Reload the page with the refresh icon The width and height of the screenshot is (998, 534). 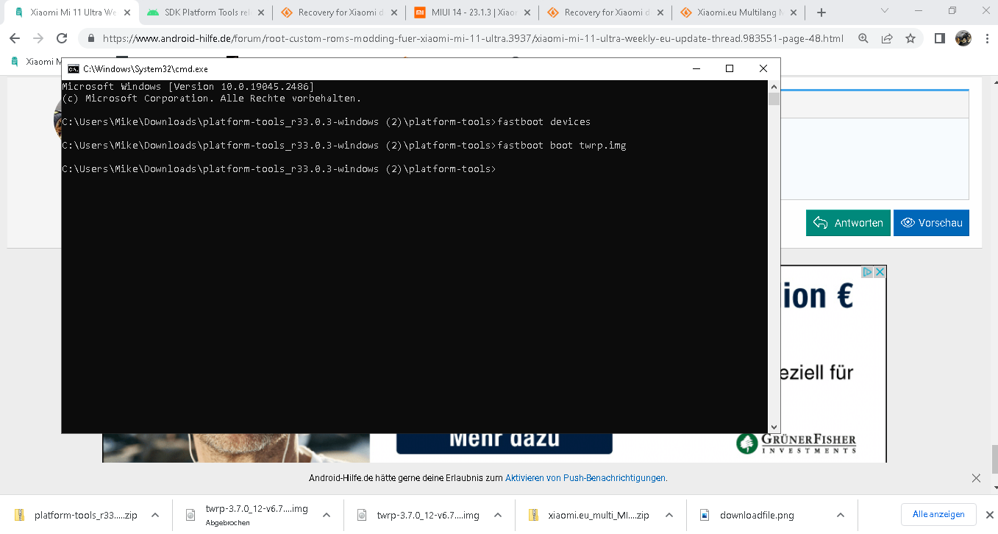pyautogui.click(x=62, y=38)
